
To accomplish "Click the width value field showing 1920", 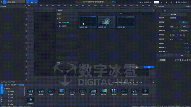I will click(x=175, y=35).
